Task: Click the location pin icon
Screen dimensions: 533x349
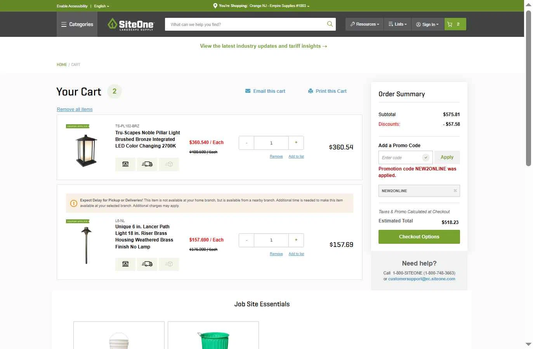Action: pos(215,6)
